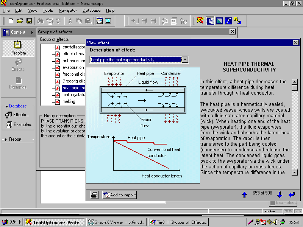Click the blue return arrow icon
Image resolution: width=303 pixels, height=227 pixels.
point(292,194)
